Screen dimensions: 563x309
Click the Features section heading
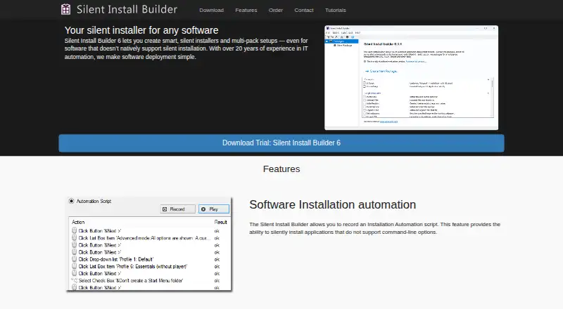point(281,169)
